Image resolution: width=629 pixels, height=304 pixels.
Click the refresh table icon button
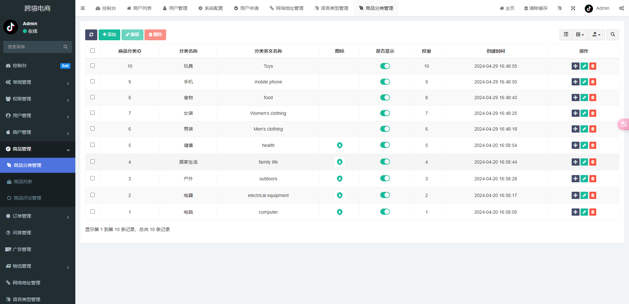tap(91, 35)
